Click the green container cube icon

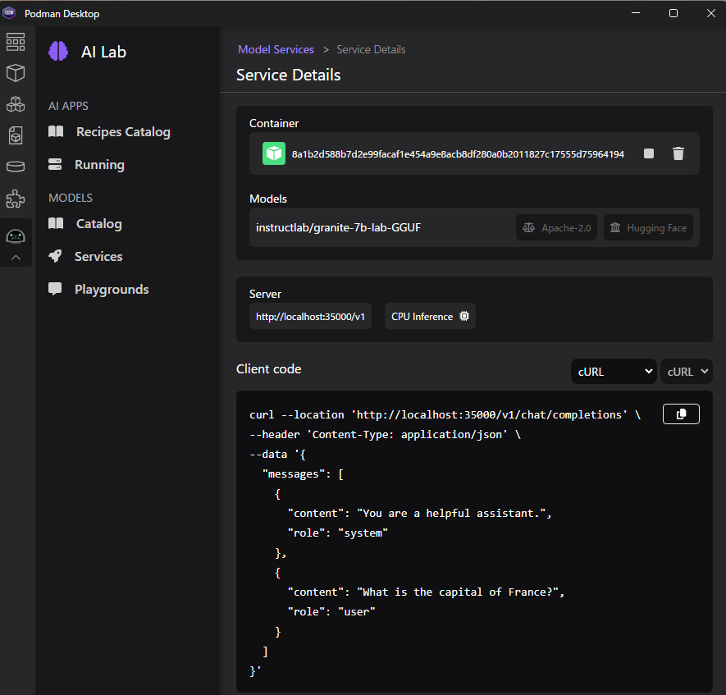click(x=274, y=153)
